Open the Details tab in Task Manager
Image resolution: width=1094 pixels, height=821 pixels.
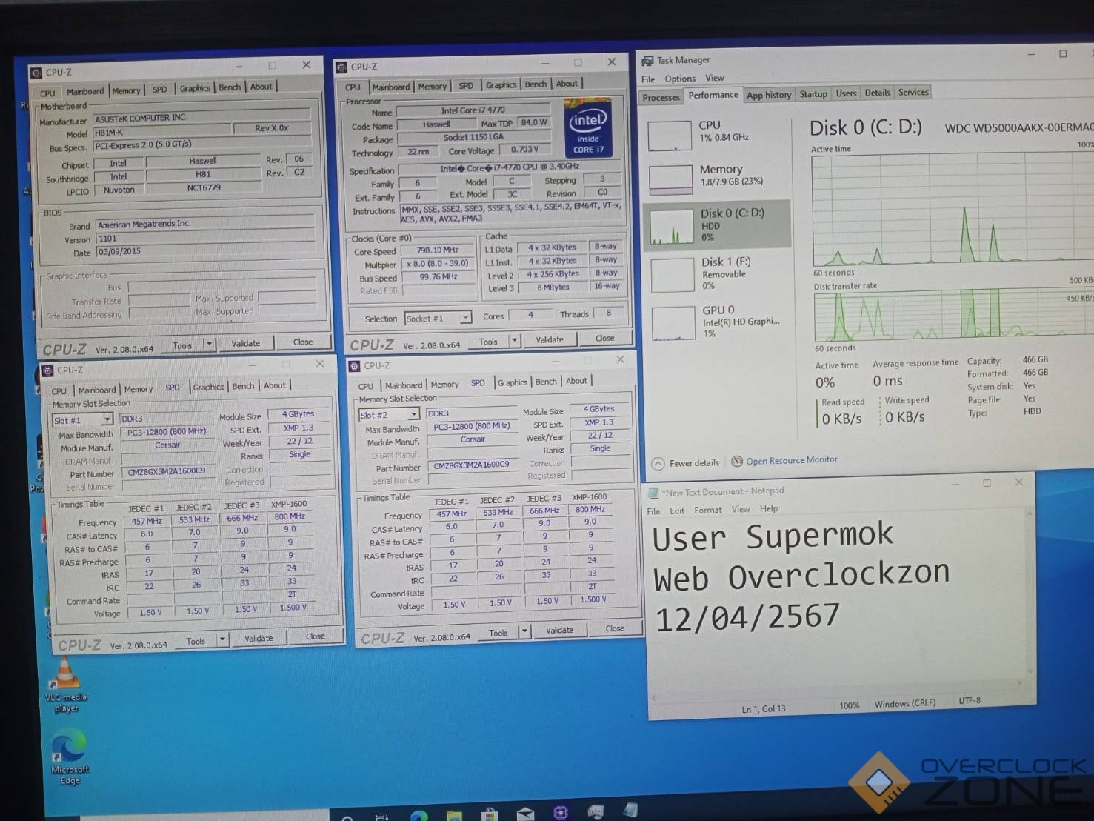coord(877,93)
